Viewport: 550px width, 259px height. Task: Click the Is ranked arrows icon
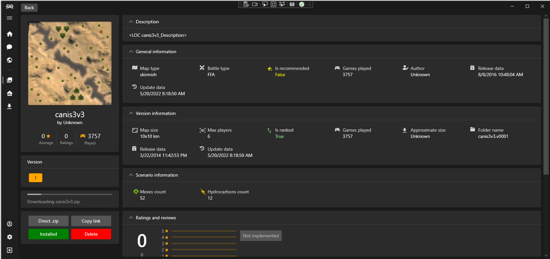point(269,130)
